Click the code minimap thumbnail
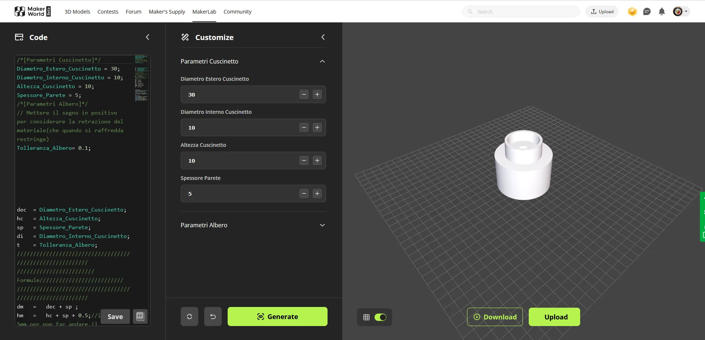This screenshot has width=705, height=340. (141, 78)
